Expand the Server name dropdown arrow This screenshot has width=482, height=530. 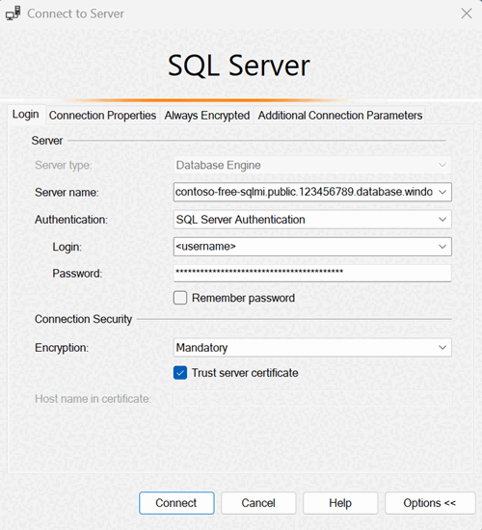point(442,192)
